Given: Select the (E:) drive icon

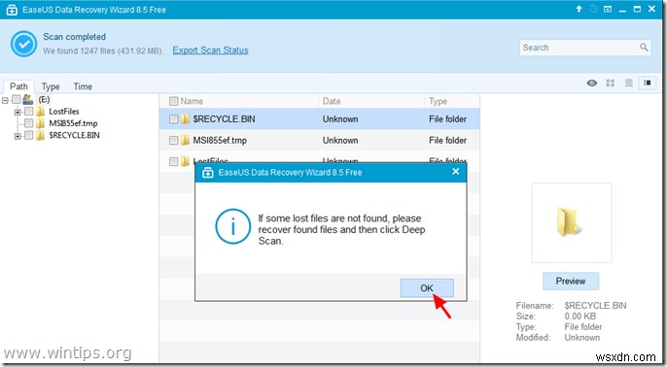Looking at the screenshot, I should coord(27,99).
